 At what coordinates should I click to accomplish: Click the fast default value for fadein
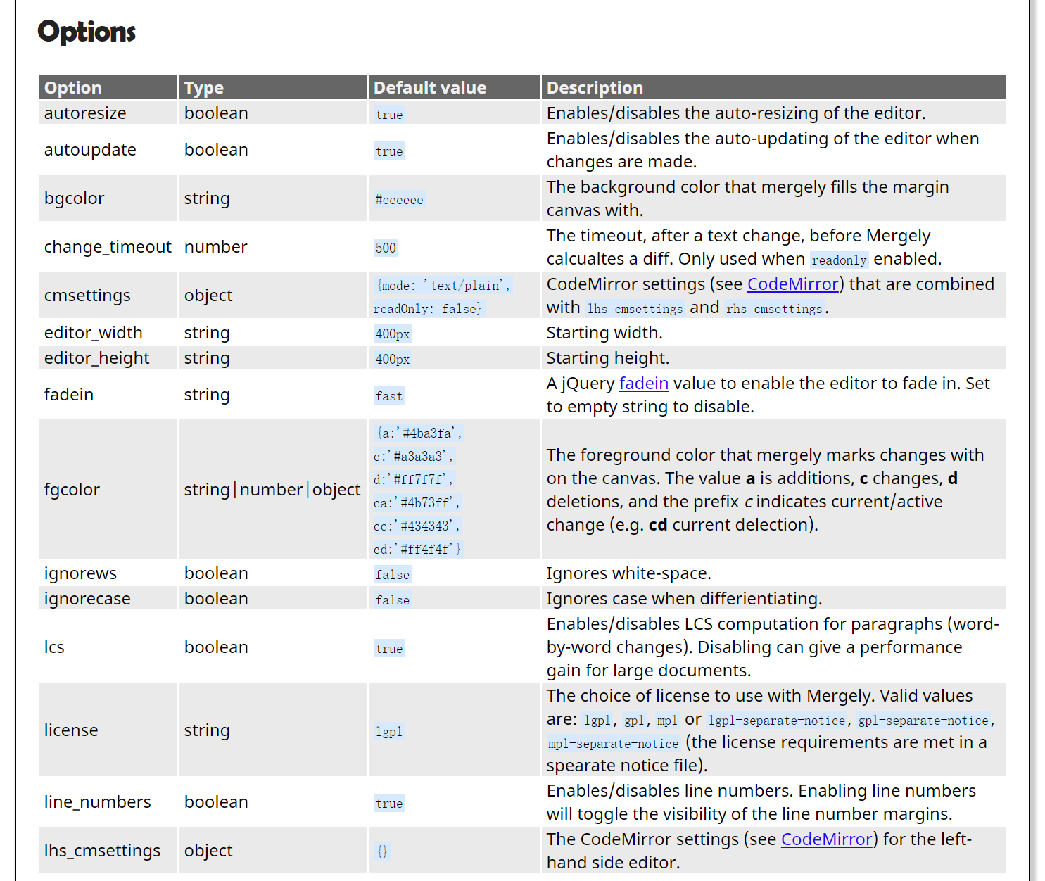[x=388, y=396]
